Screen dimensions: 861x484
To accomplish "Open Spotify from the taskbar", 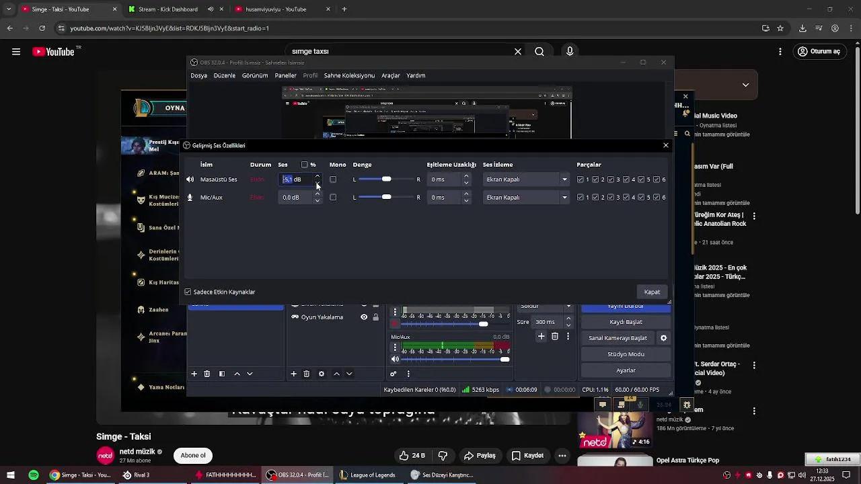I will click(34, 475).
